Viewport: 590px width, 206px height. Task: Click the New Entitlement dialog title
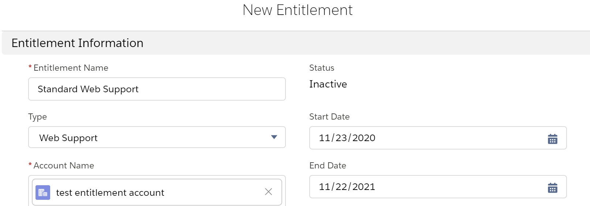(298, 10)
